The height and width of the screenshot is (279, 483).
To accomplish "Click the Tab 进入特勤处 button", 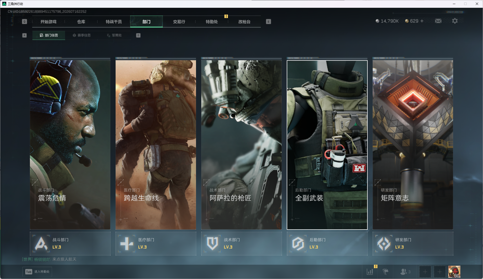I will pyautogui.click(x=37, y=272).
